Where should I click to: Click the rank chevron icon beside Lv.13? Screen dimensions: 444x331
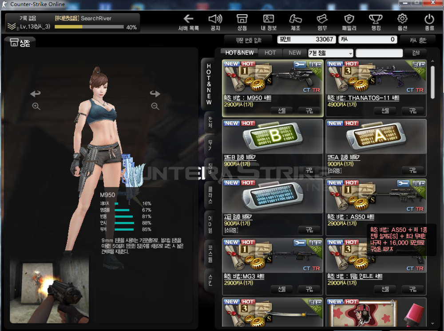(12, 27)
